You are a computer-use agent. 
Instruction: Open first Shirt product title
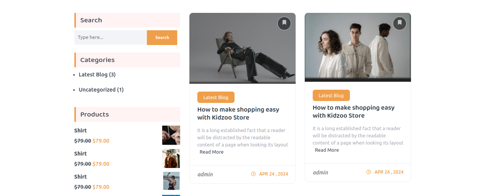(80, 131)
